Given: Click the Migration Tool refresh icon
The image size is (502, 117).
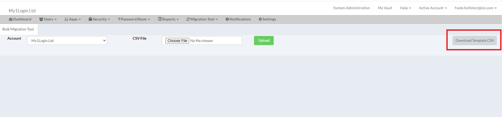Looking at the screenshot, I should (x=188, y=19).
